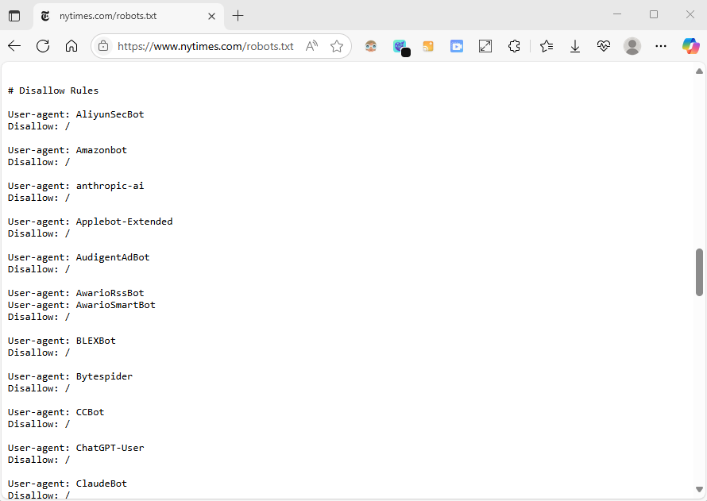The height and width of the screenshot is (501, 707).
Task: Open the Extensions puzzle piece menu
Action: point(513,46)
